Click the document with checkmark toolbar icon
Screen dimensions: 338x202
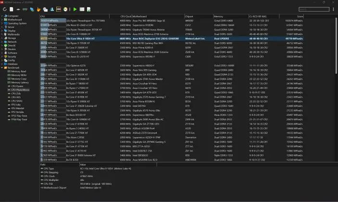pyautogui.click(x=88, y=9)
